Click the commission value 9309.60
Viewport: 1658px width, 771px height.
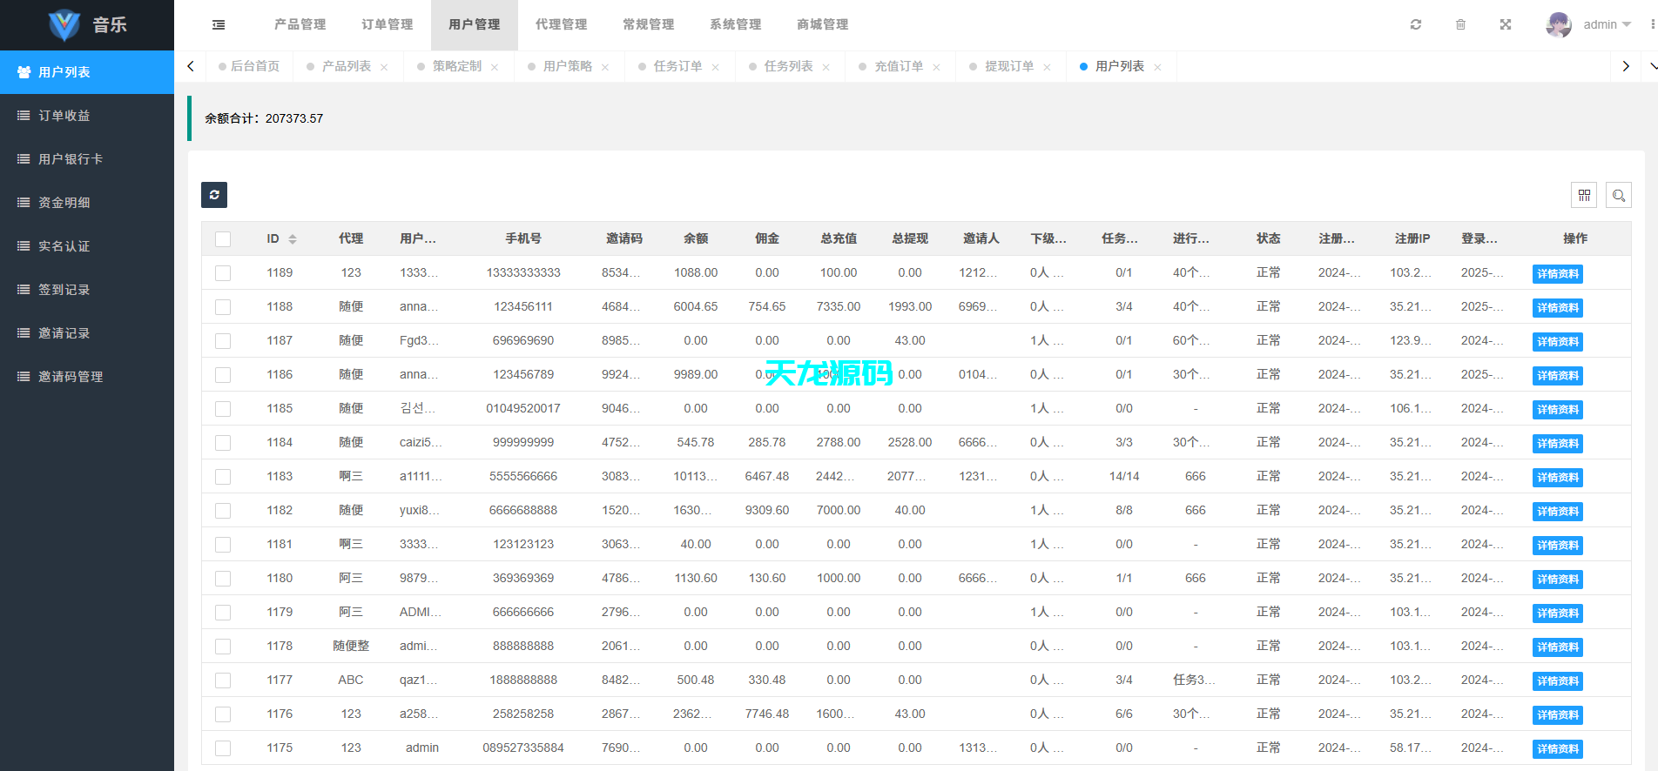pyautogui.click(x=767, y=510)
